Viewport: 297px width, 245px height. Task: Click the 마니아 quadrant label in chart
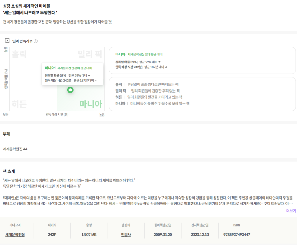(x=91, y=104)
